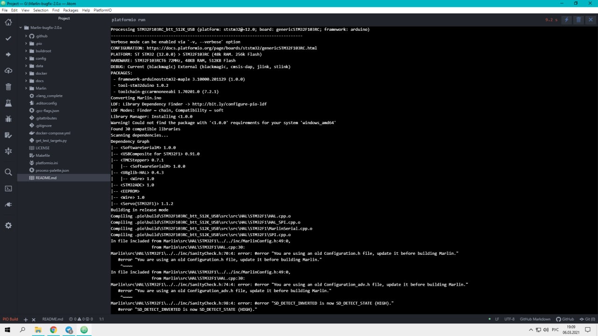Click the lightning bolt button in build panel
The image size is (598, 336).
point(566,20)
